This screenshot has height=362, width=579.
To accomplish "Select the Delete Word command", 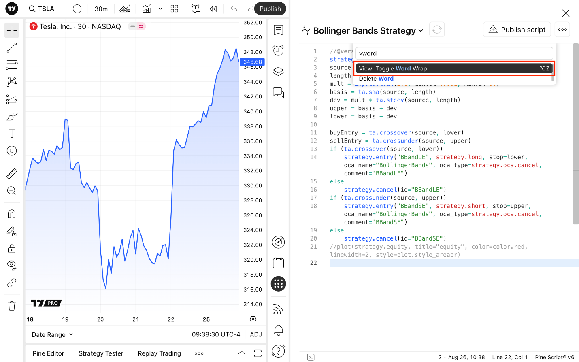I will [x=454, y=79].
